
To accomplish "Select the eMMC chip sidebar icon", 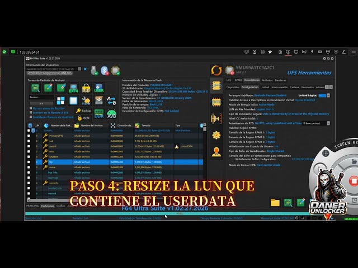I will pyautogui.click(x=216, y=102).
